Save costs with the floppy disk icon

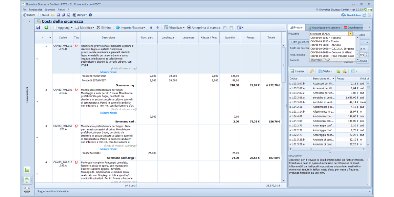tap(38, 28)
